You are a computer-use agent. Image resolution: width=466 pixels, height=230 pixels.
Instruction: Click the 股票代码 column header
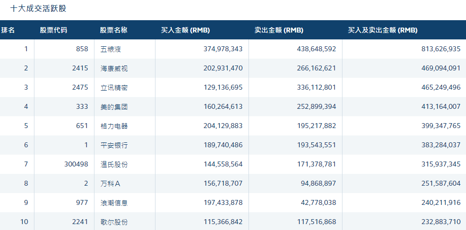[54, 30]
